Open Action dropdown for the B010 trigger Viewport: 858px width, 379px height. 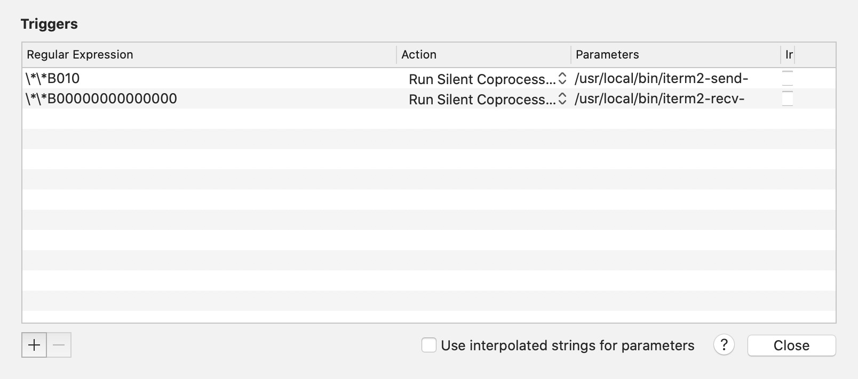[487, 79]
